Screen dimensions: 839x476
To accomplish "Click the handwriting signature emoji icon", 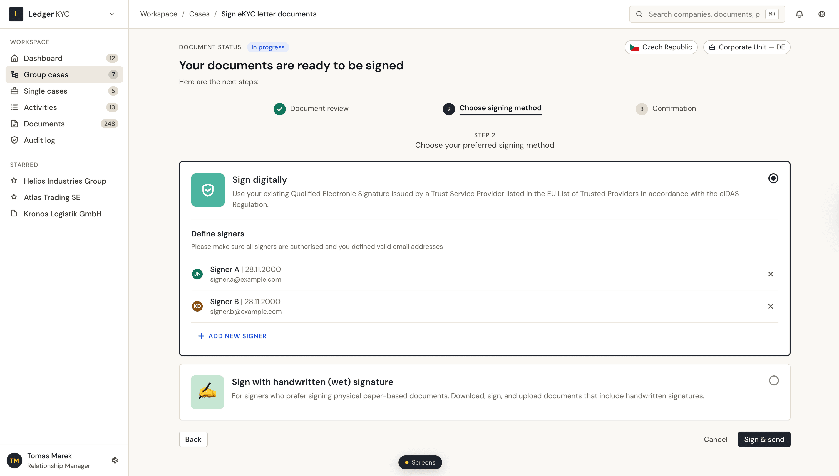I will [x=207, y=392].
